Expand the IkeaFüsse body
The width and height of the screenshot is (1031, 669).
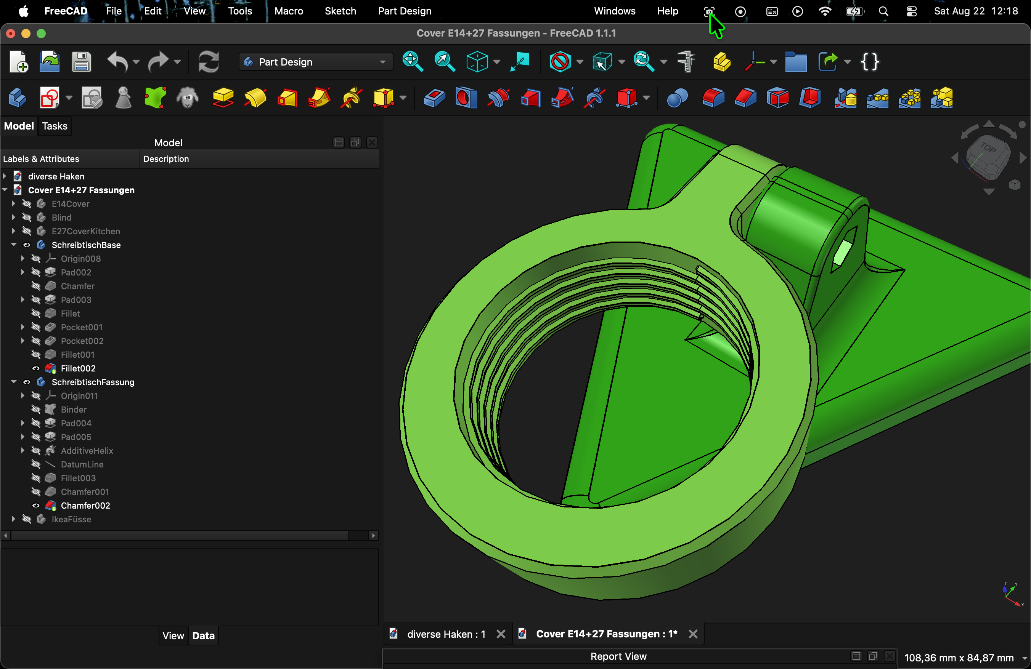(14, 519)
